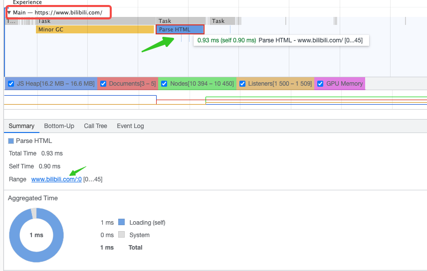Show the Event Log tab
Viewport: 427px width, 271px height.
pyautogui.click(x=130, y=126)
